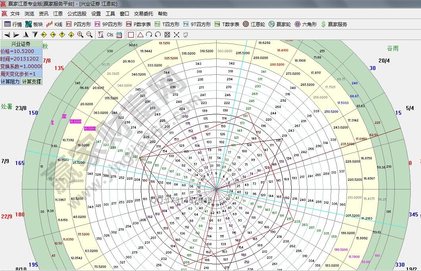Click the zoom out magnifier icon
This screenshot has width=421, height=271.
point(89,35)
